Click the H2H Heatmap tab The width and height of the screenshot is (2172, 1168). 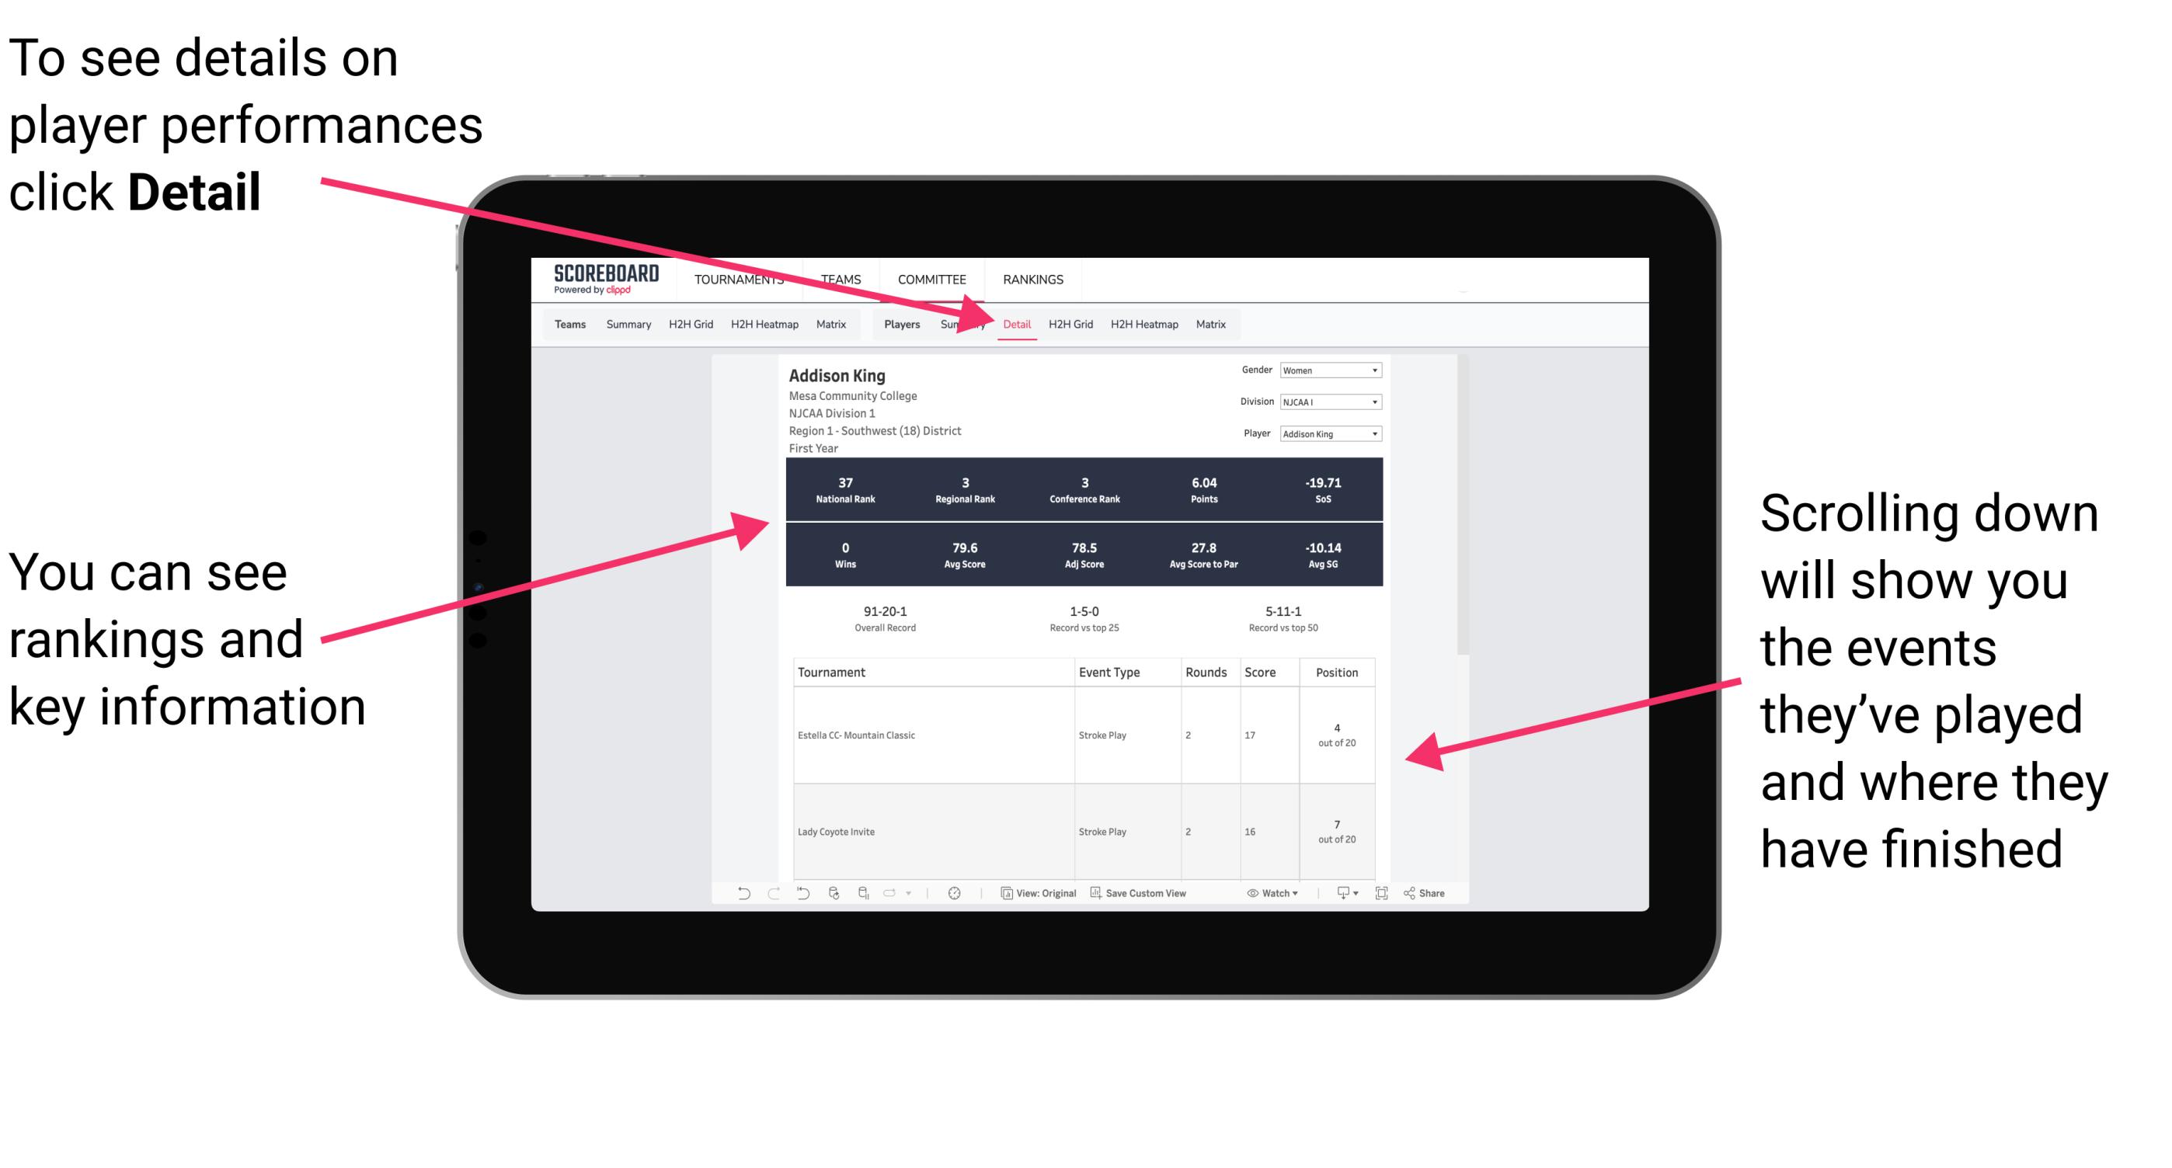(x=1143, y=325)
